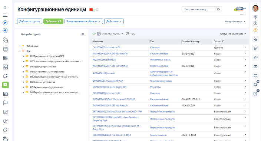Screen dimensions: 261x141
Task: Open the envelope mail icon in right panel
Action: click(x=255, y=67)
